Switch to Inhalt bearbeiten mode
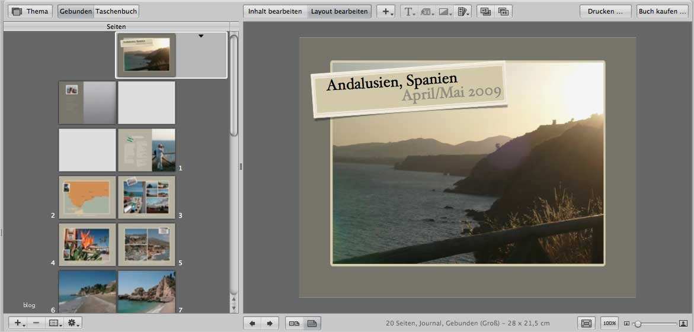Screen dimensions: 694x332 (275, 11)
